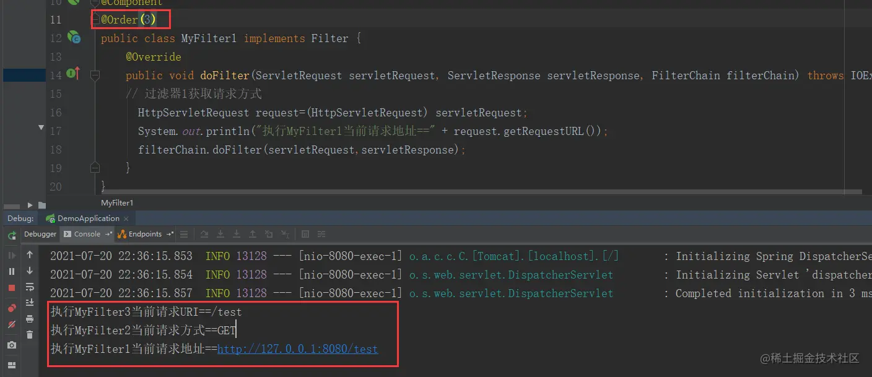The height and width of the screenshot is (377, 872).
Task: Click the MyFilter2 ==GET console line
Action: pyautogui.click(x=143, y=331)
